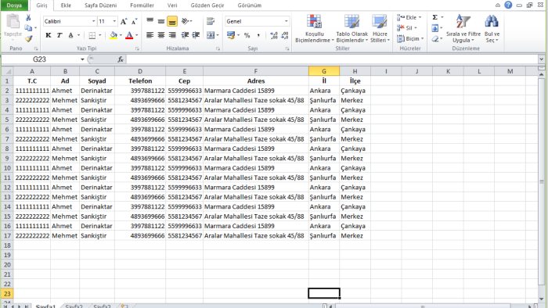Screen dimensions: 548x308
Task: Click the Cut scissors icon
Action: tap(28, 18)
